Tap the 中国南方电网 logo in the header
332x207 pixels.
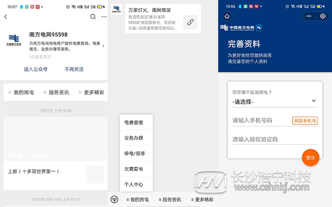point(241,27)
